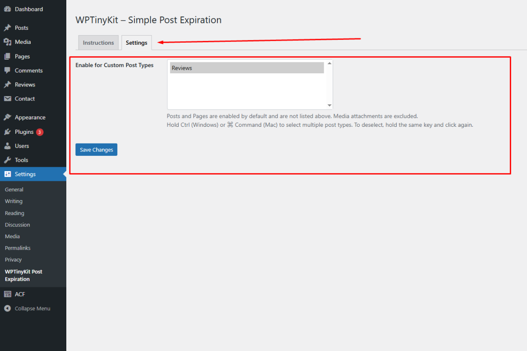Click the Users person icon

pyautogui.click(x=7, y=146)
